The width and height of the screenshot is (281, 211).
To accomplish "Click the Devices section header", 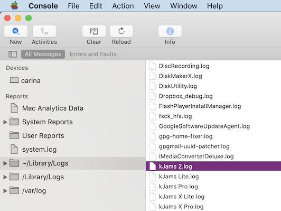I will pyautogui.click(x=17, y=68).
